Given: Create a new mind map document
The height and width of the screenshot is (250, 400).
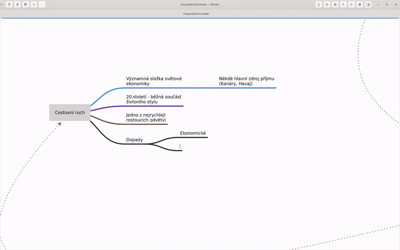Looking at the screenshot, I should point(9,4).
